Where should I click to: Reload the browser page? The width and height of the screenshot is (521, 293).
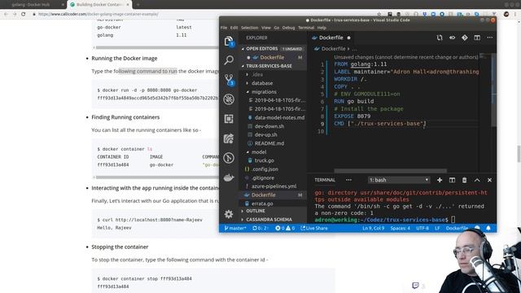click(24, 14)
